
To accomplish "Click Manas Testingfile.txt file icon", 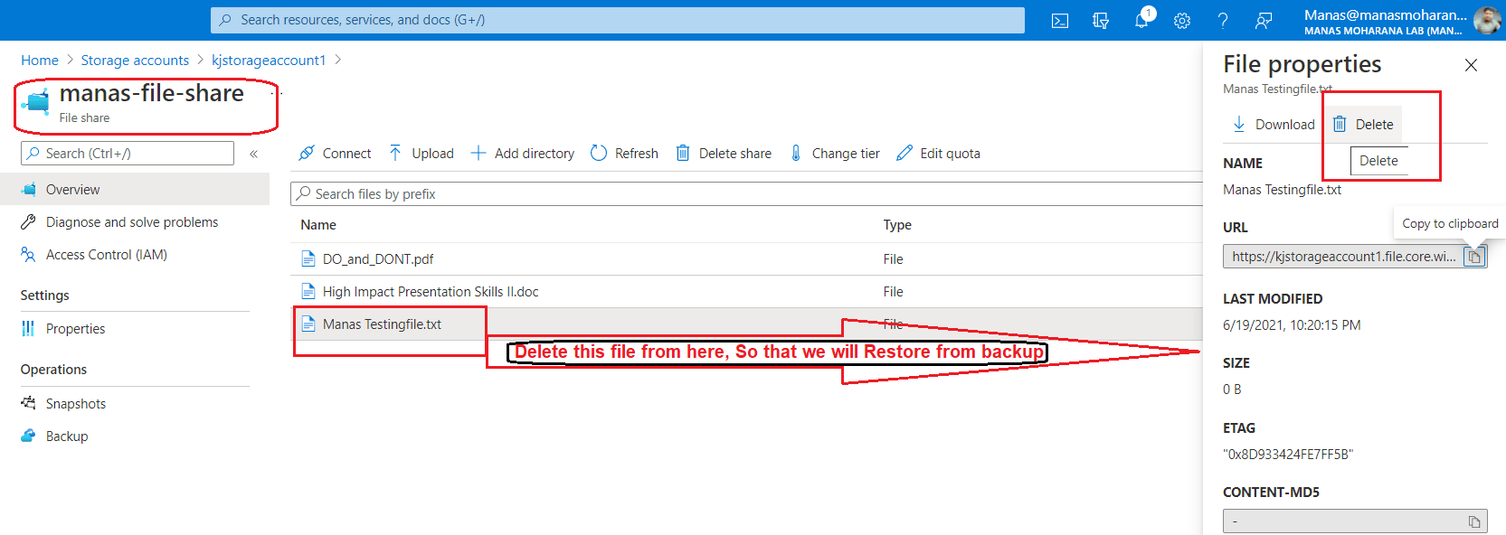I will coord(308,324).
